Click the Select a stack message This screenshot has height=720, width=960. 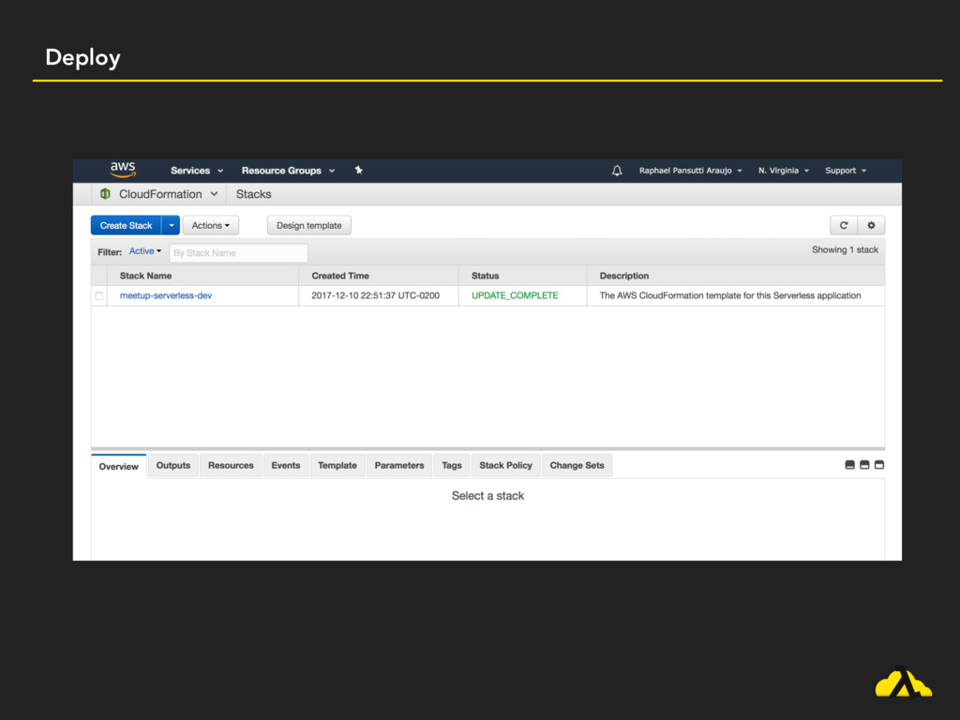click(x=487, y=496)
